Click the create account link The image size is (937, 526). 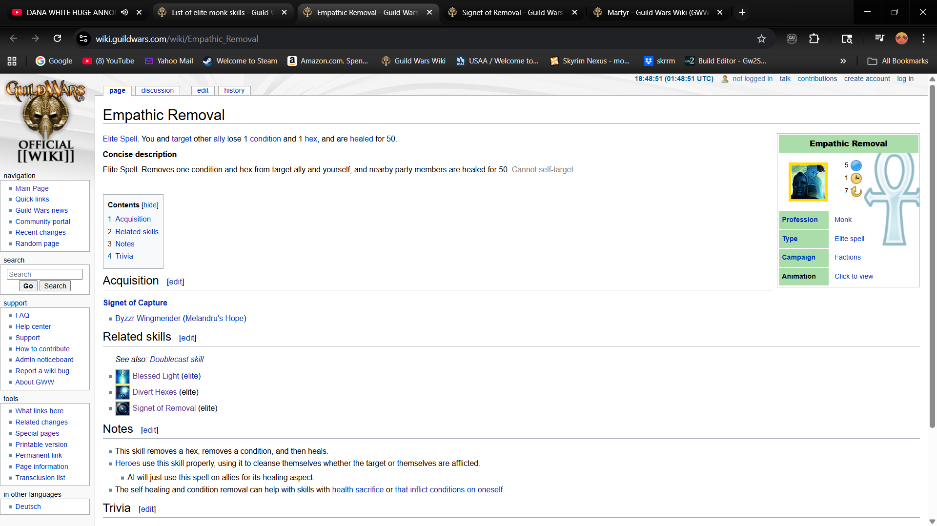click(867, 79)
